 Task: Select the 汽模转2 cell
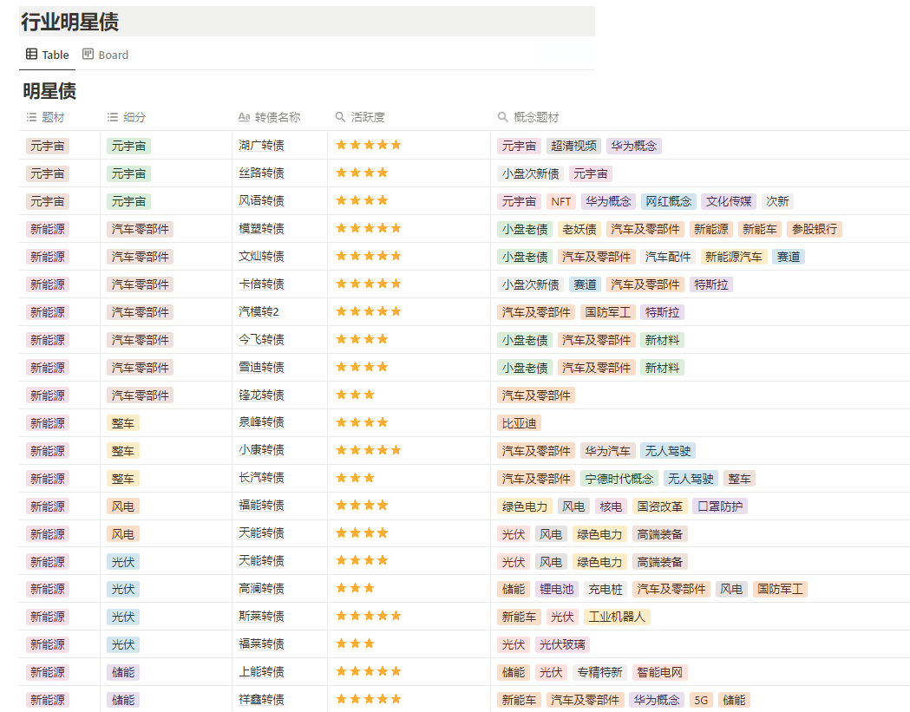point(280,312)
